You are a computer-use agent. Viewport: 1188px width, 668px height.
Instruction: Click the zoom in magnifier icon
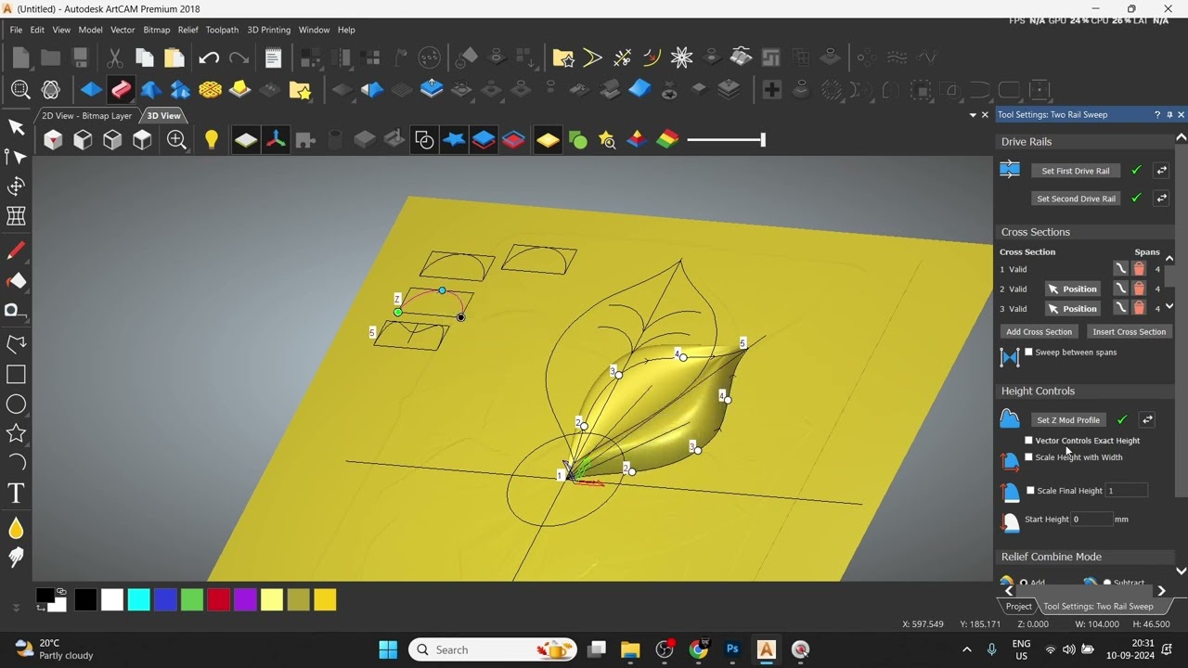click(176, 140)
